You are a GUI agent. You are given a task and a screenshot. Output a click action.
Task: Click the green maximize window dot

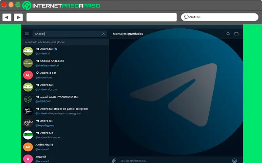coord(18,5)
